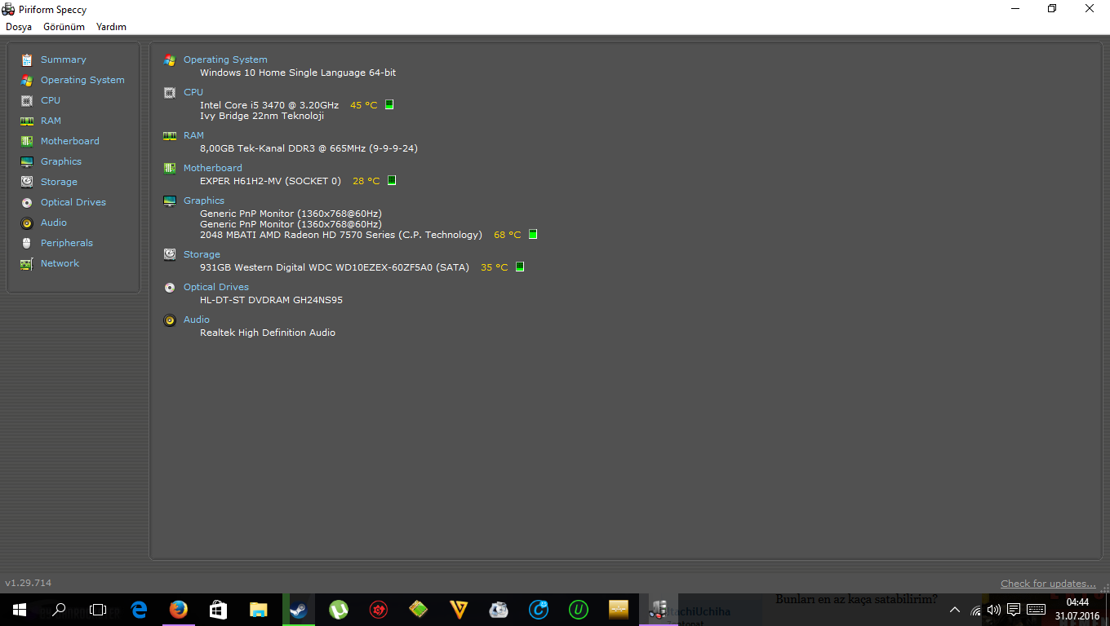Viewport: 1110px width, 626px height.
Task: Open the Graphics heading link in the summary panel
Action: click(x=204, y=201)
